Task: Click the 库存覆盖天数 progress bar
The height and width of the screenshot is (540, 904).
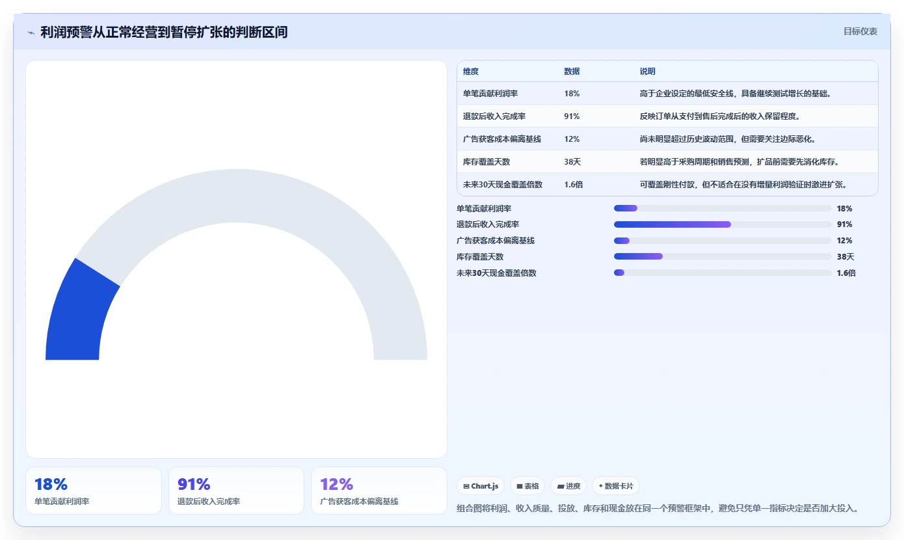Action: point(723,256)
